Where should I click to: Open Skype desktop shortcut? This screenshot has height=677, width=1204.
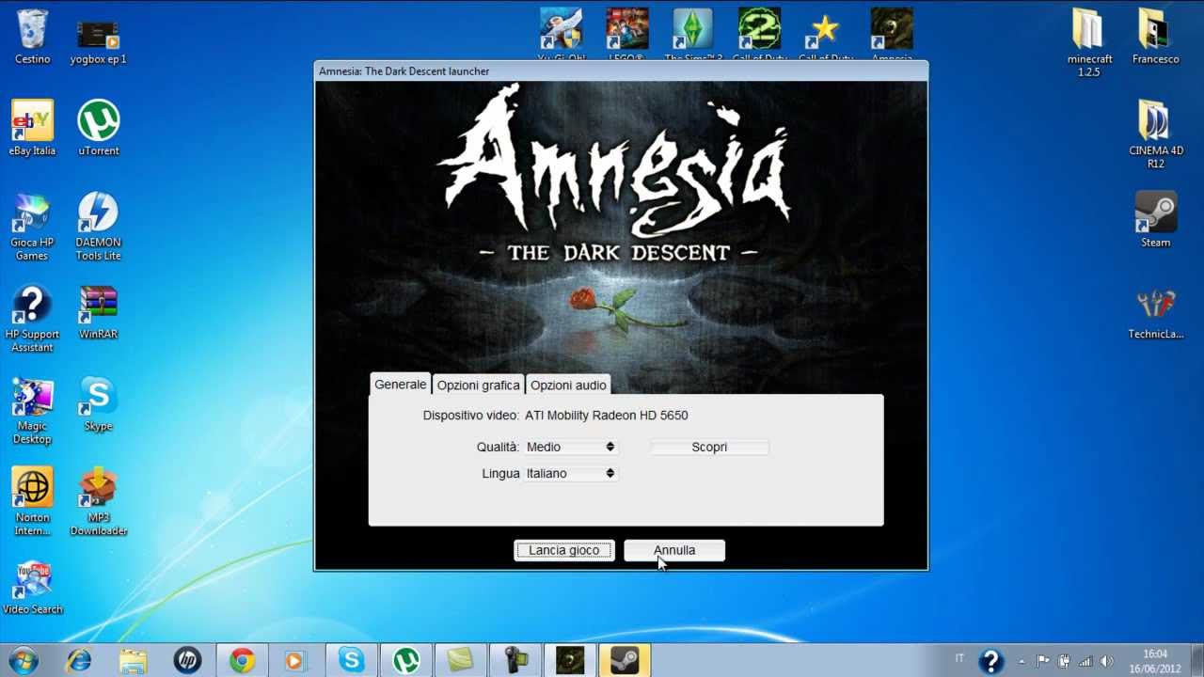point(99,404)
